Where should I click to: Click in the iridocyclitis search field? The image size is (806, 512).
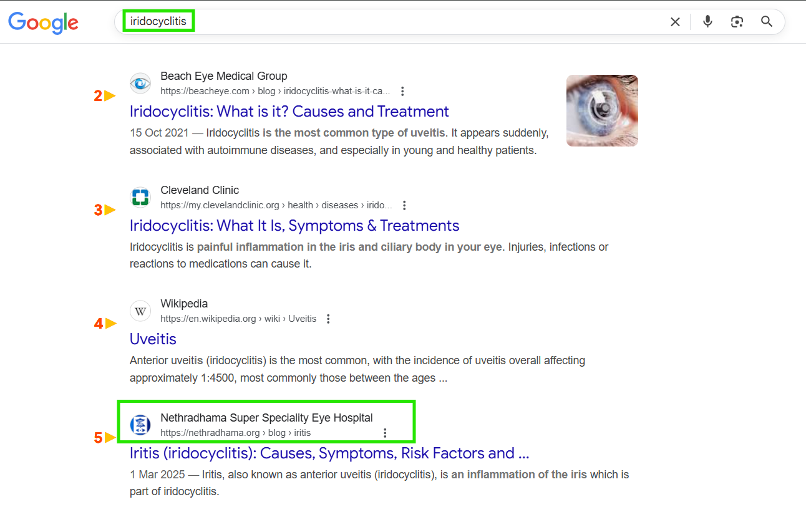pos(374,22)
